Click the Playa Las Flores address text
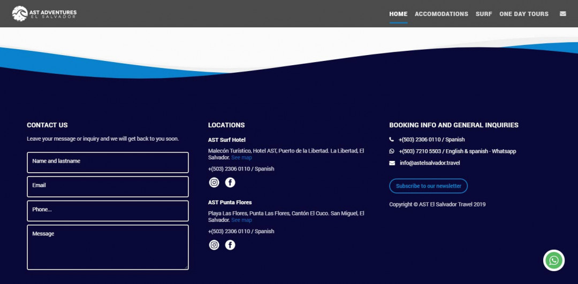The image size is (578, 284). click(286, 217)
